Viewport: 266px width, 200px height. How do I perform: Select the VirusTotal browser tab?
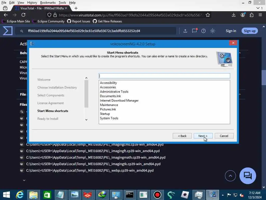tap(41, 8)
